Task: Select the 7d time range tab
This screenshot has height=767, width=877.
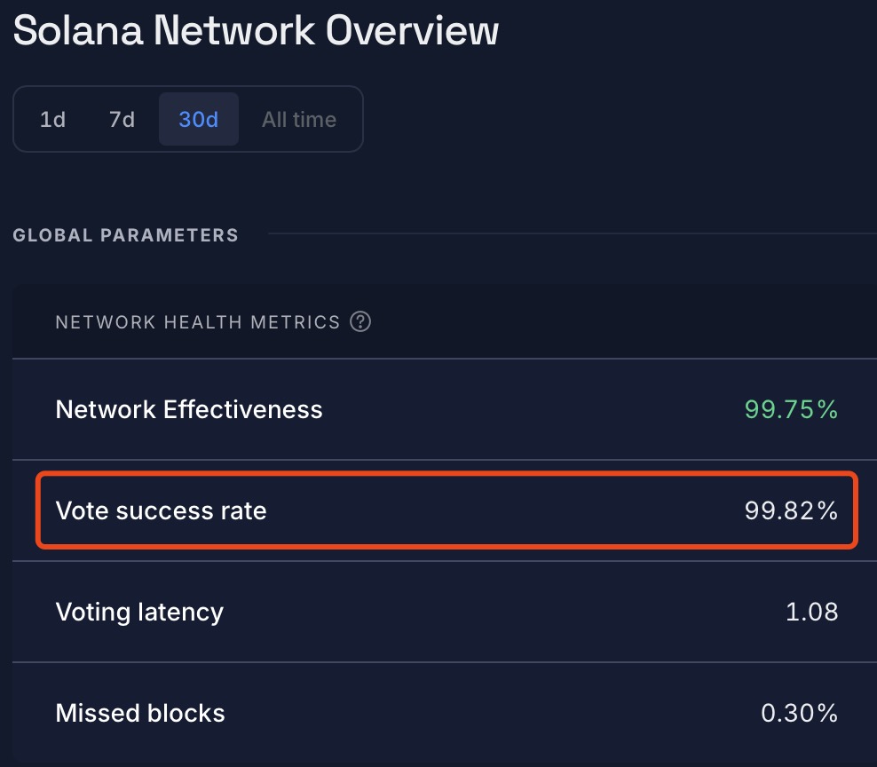Action: point(122,120)
